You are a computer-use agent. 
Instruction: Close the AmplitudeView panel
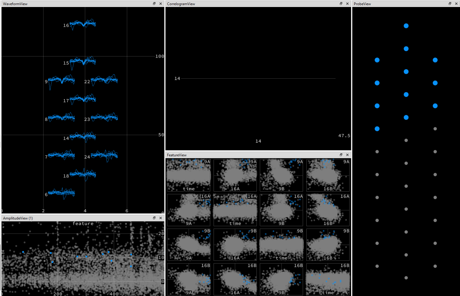point(161,218)
